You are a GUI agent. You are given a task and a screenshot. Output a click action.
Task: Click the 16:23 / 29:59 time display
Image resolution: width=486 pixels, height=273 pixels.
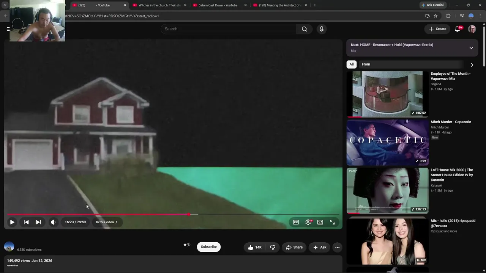(x=75, y=222)
